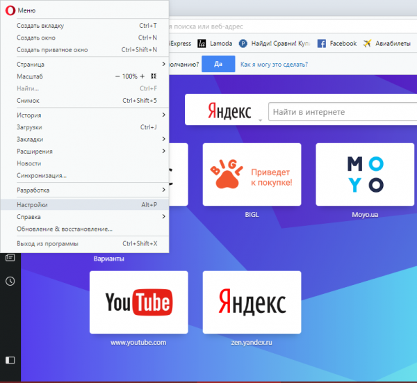This screenshot has width=417, height=383.
Task: Expand the Закладки submenu
Action: (85, 140)
